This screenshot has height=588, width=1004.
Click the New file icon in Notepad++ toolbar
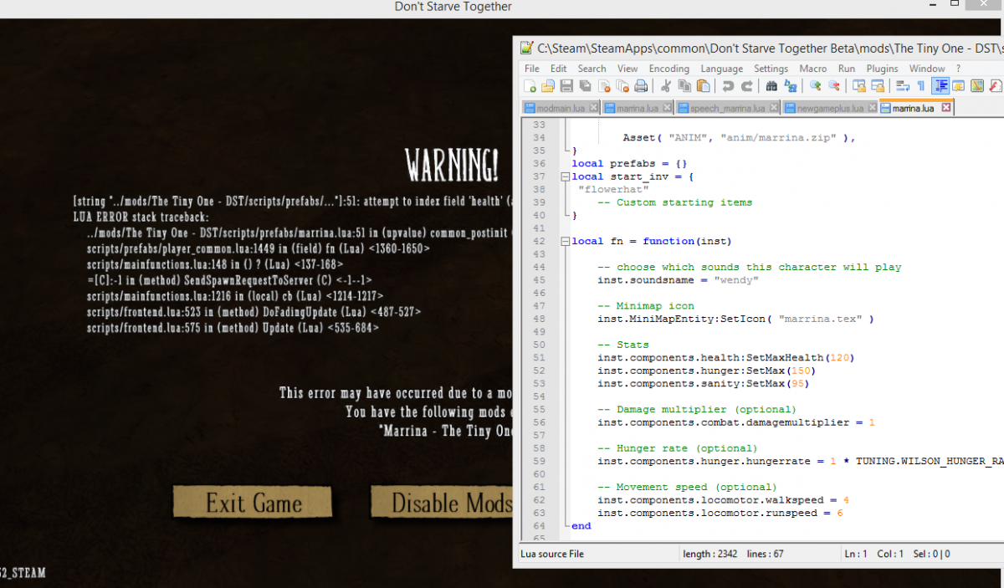(530, 86)
